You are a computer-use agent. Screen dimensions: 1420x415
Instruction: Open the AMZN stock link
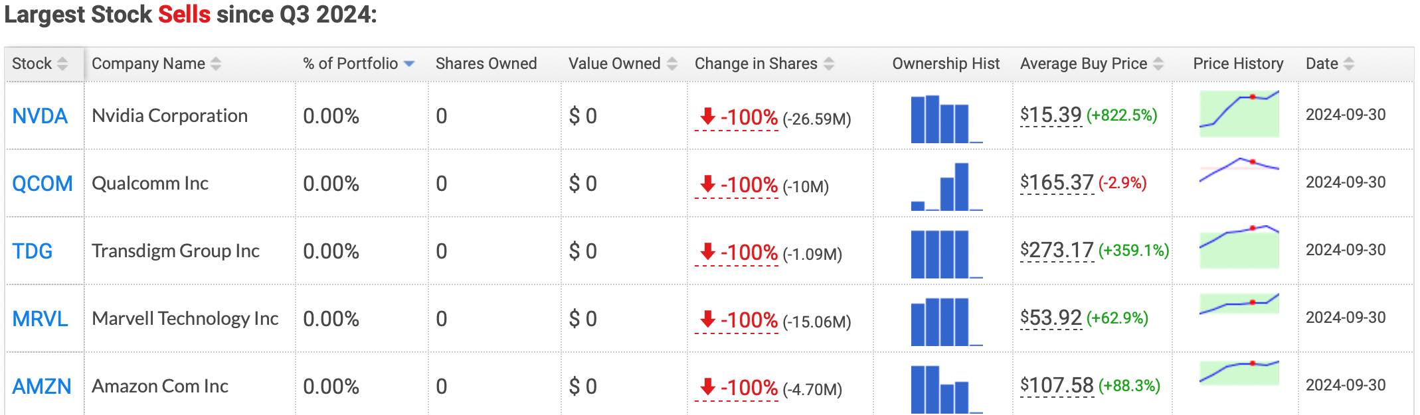[x=41, y=386]
